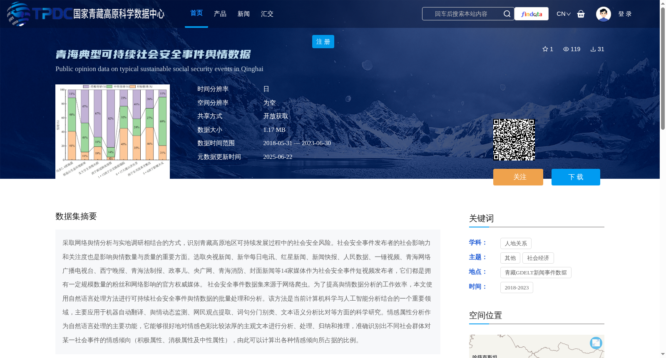This screenshot has width=666, height=358.
Task: Click the vertical page scrollbar thumb
Action: pos(663,69)
